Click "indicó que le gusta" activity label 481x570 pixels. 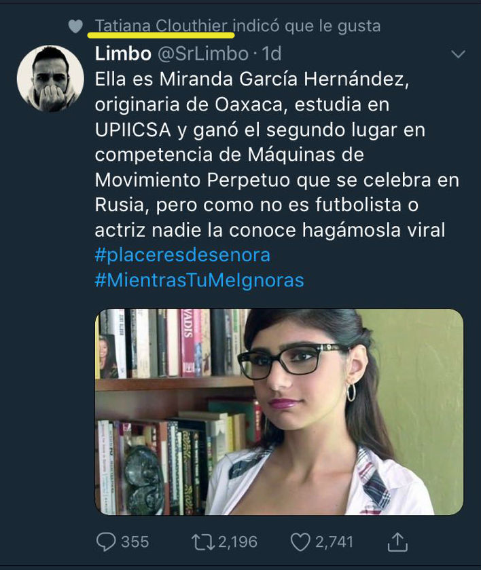(x=306, y=26)
